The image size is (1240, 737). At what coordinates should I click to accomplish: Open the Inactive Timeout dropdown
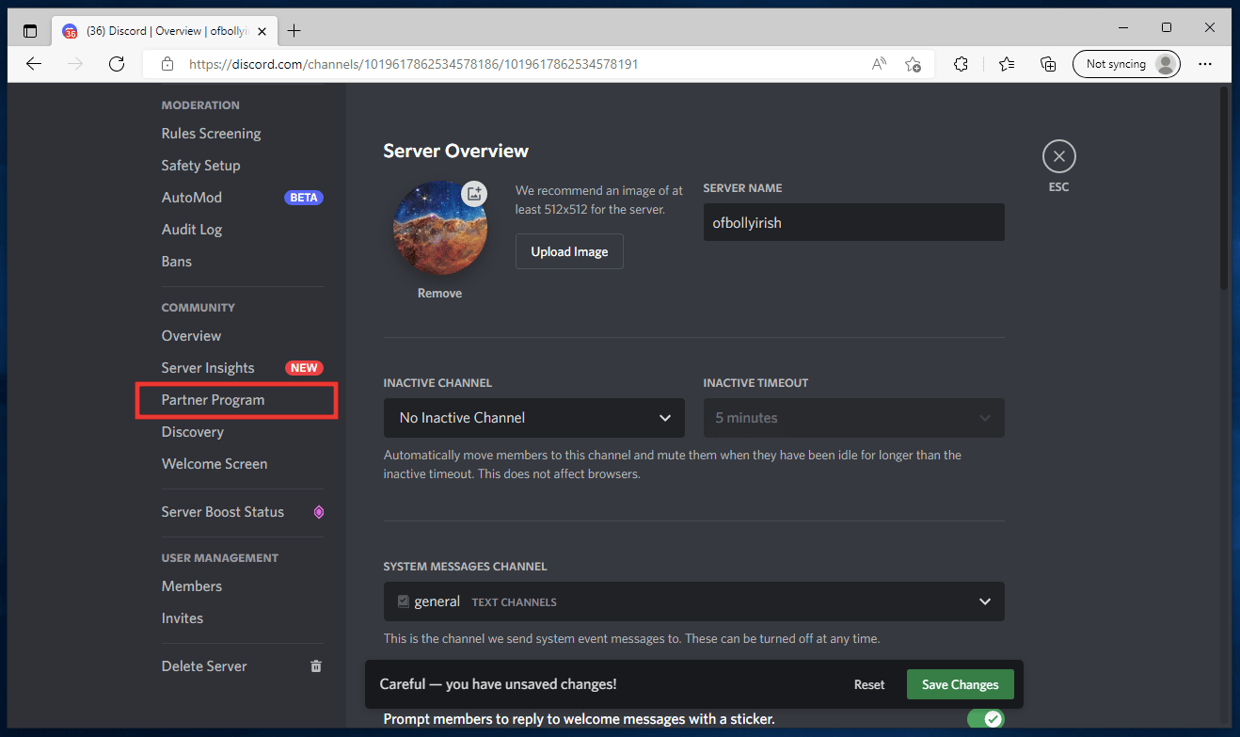point(853,418)
